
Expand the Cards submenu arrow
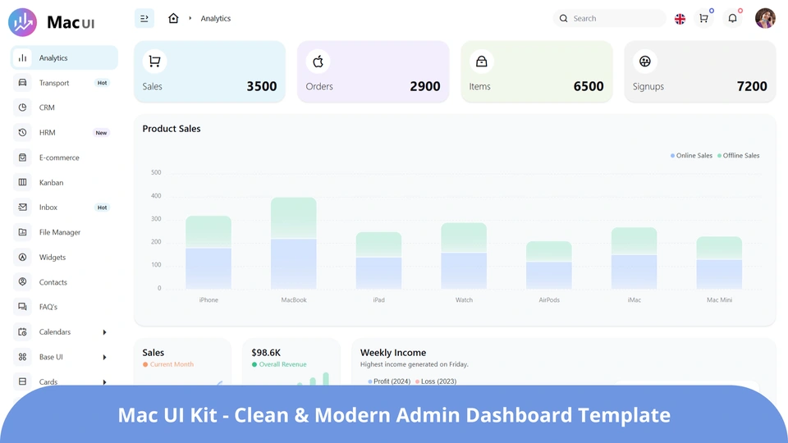[x=104, y=381]
